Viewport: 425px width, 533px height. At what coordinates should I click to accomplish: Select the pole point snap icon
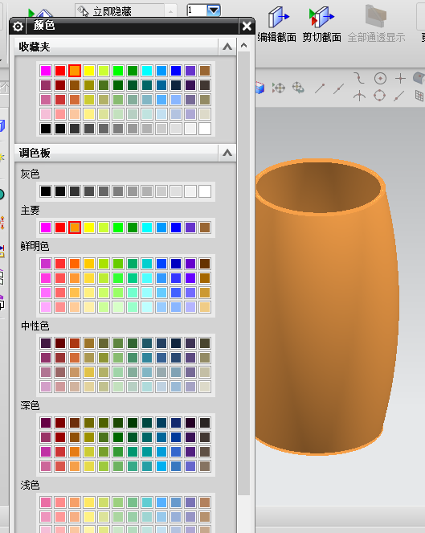359,96
